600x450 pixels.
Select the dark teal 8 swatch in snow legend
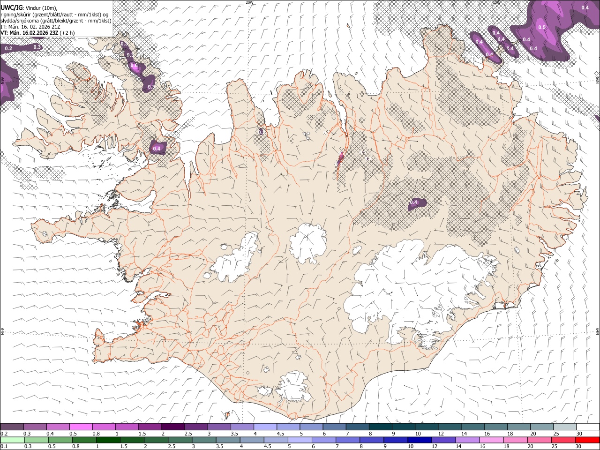click(381, 427)
